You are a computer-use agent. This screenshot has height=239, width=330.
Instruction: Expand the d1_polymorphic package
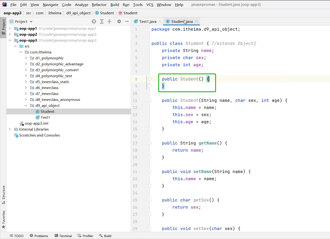[x=26, y=58]
